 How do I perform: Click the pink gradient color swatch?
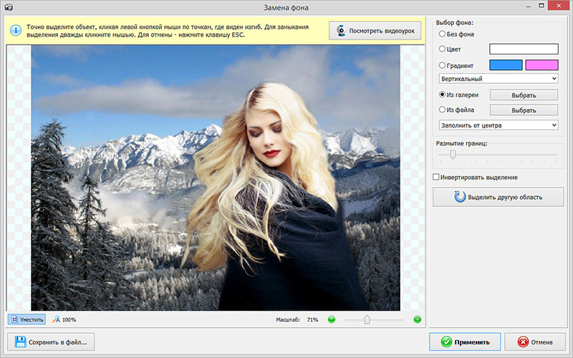pos(541,65)
